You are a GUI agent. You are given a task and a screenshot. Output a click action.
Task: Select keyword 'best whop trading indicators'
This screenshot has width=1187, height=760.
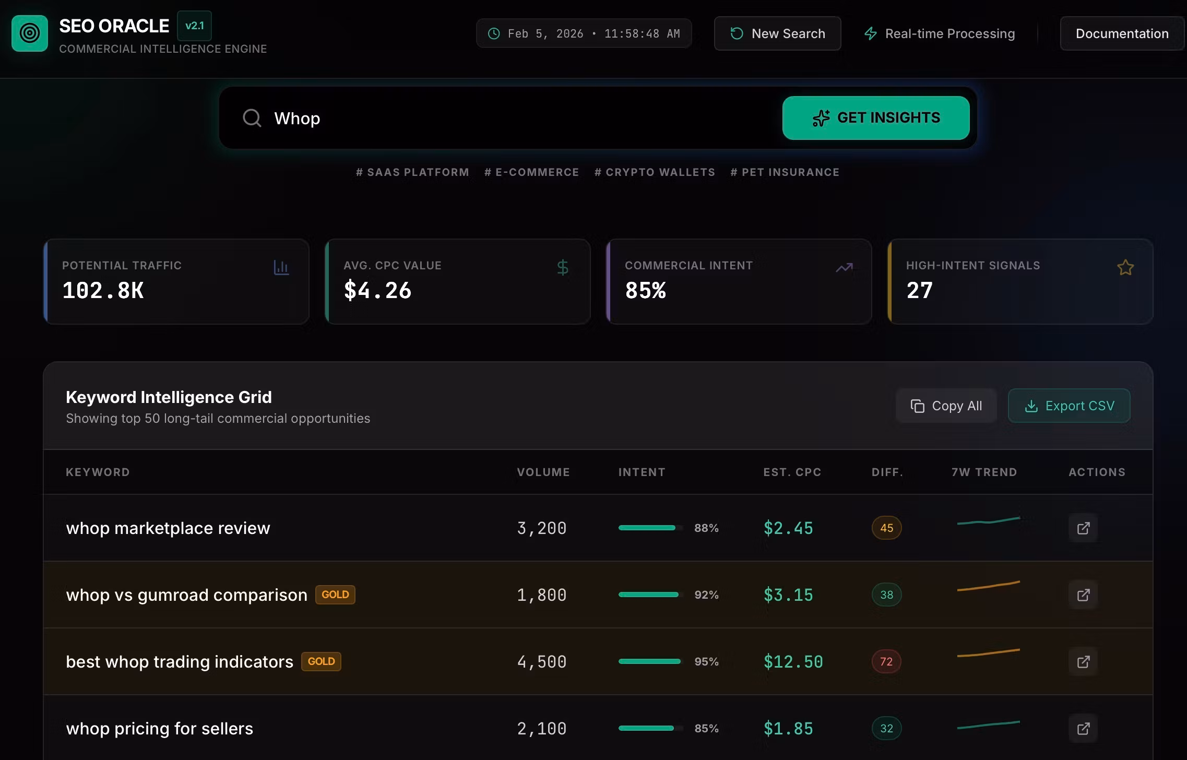(180, 661)
